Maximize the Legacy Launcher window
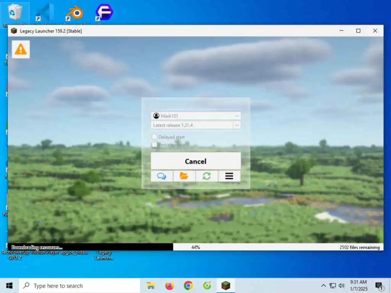391x293 pixels. [x=358, y=31]
